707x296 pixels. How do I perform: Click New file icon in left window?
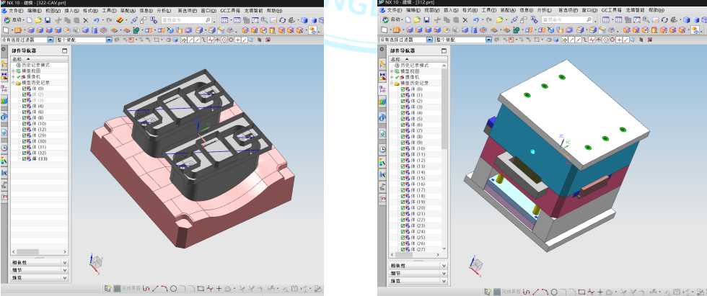[x=30, y=20]
